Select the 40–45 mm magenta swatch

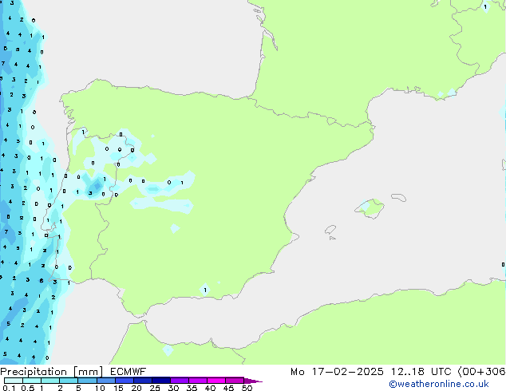(x=216, y=381)
